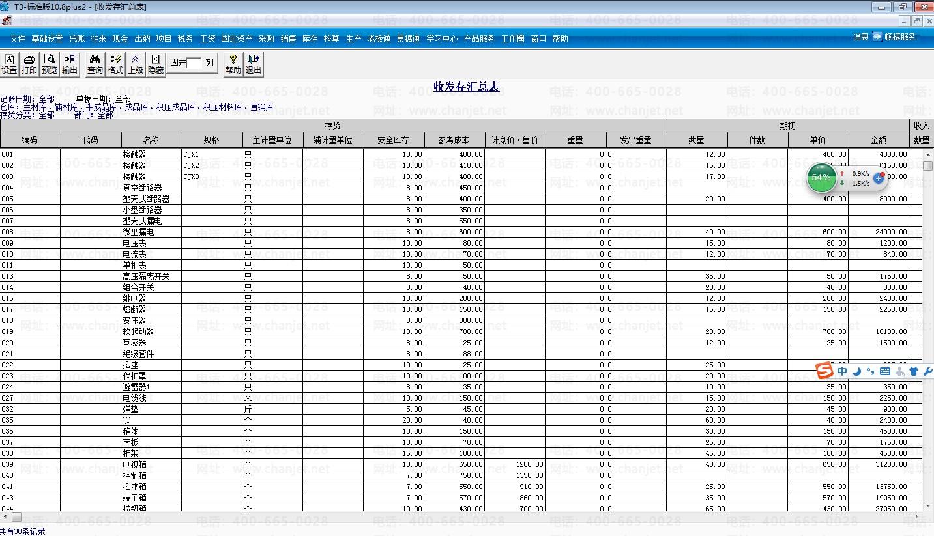Image resolution: width=934 pixels, height=536 pixels.
Task: Open the 产品服务 menu
Action: coord(479,38)
